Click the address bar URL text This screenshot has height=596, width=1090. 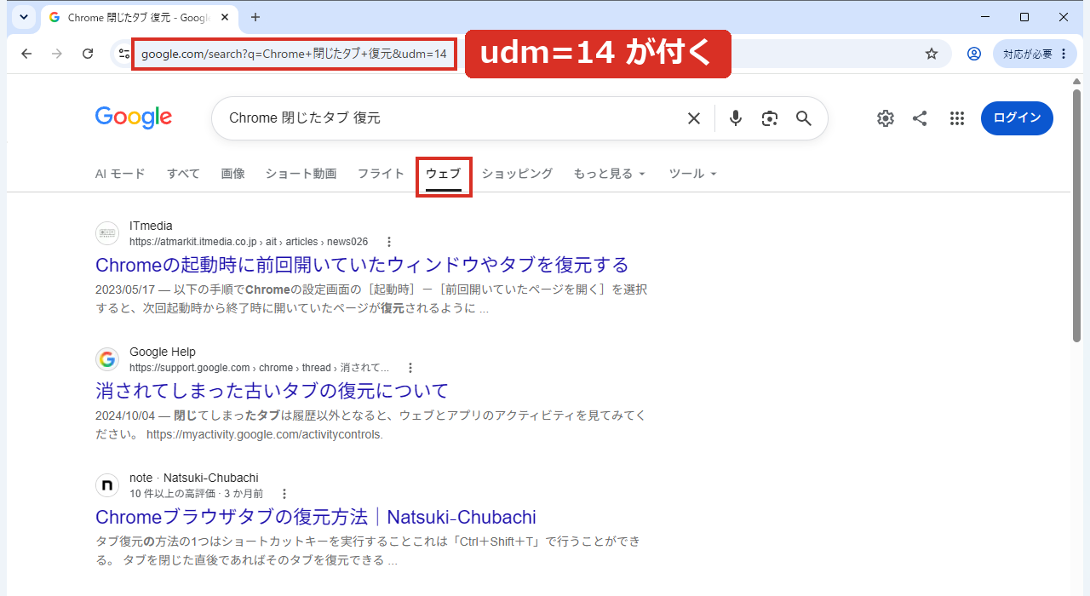pos(294,54)
